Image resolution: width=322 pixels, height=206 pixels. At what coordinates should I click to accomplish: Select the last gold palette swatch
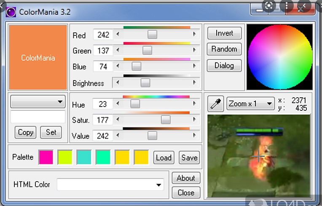pyautogui.click(x=141, y=157)
